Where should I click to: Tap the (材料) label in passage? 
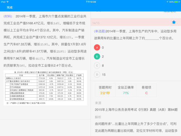(8, 16)
